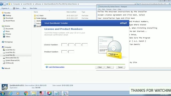Select Homegroup in navigation pane

point(8,42)
